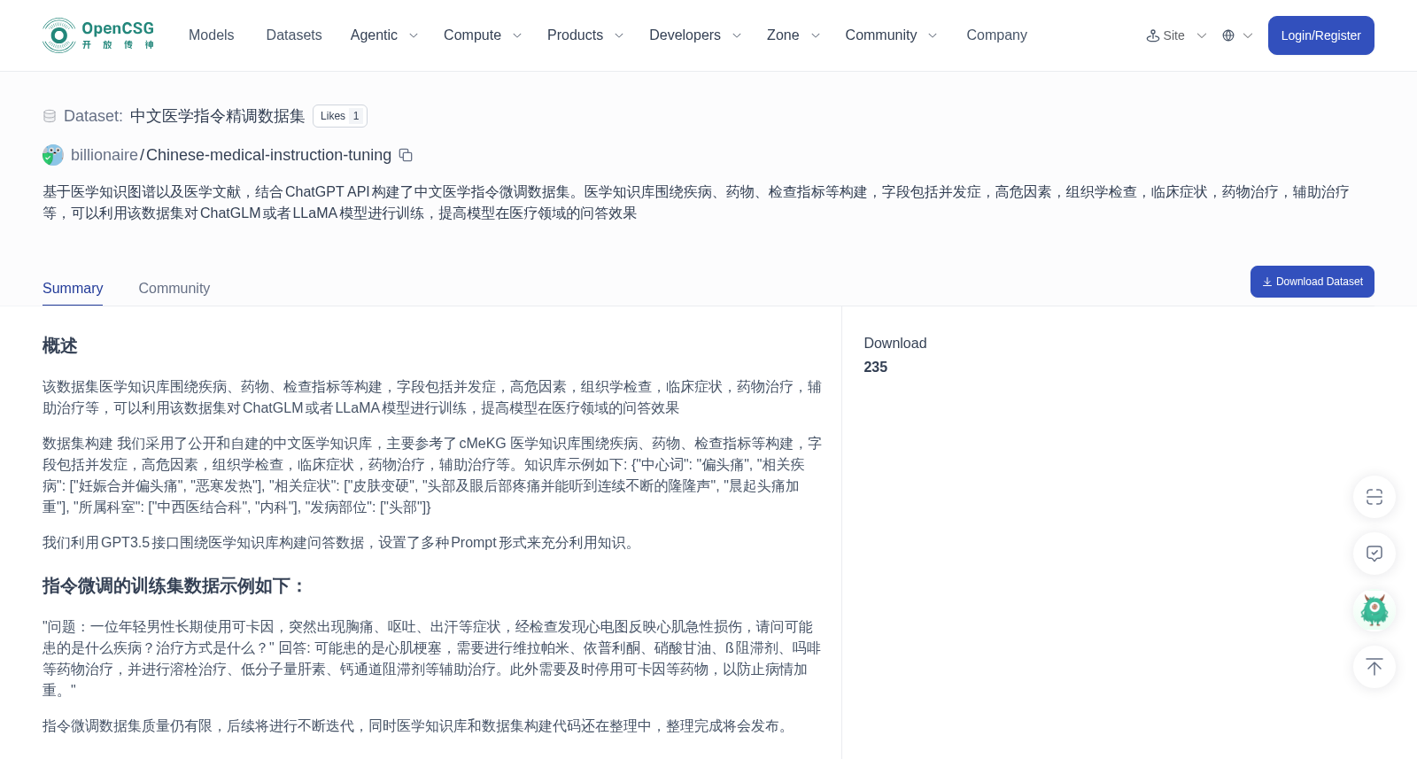Expand the Compute dropdown arrow
Image resolution: width=1417 pixels, height=759 pixels.
[517, 35]
